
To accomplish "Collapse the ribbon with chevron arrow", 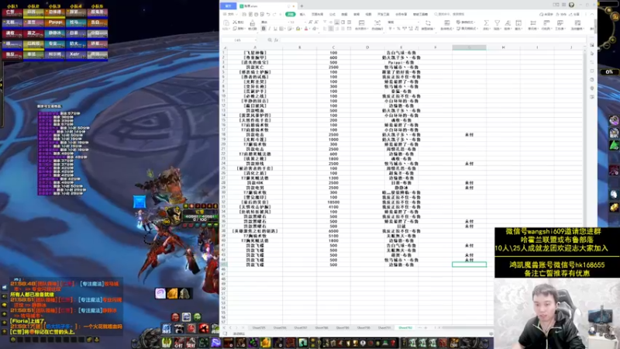I will pos(592,14).
